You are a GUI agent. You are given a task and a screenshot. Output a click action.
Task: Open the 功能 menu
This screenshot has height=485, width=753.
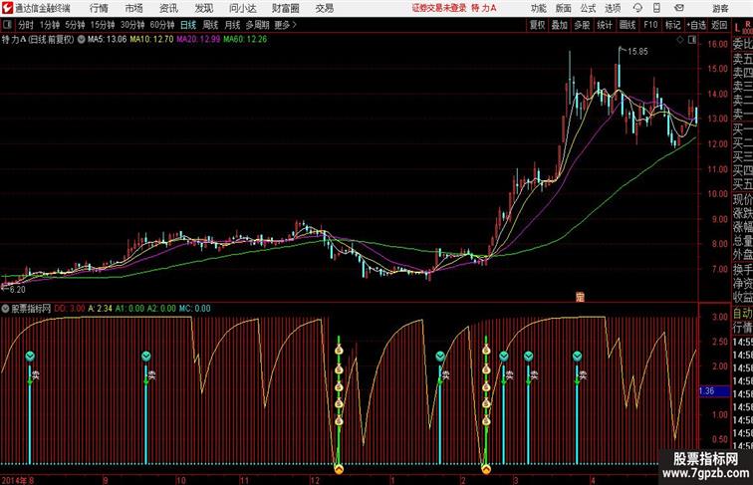(539, 8)
